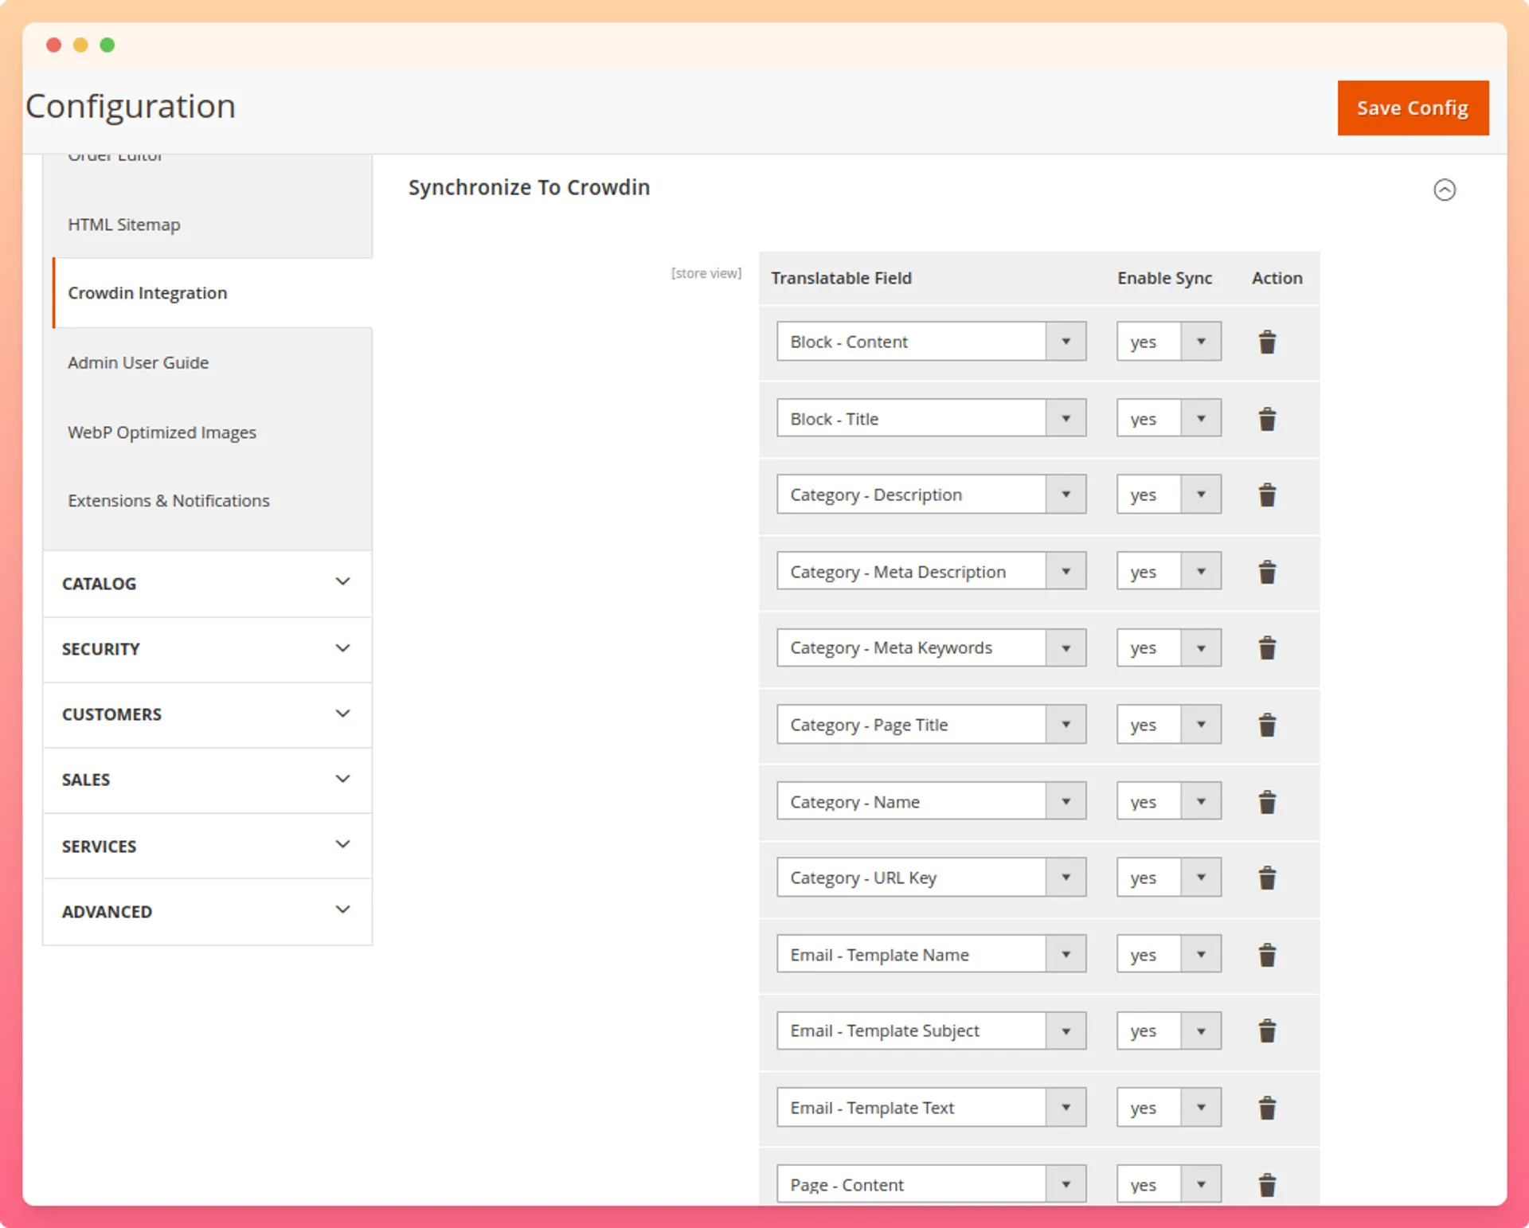The width and height of the screenshot is (1529, 1228).
Task: Open the Category - Page Title dropdown
Action: pos(931,725)
